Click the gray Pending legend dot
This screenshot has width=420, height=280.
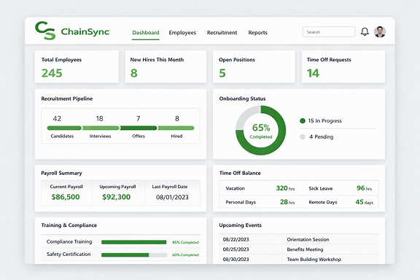pos(303,137)
